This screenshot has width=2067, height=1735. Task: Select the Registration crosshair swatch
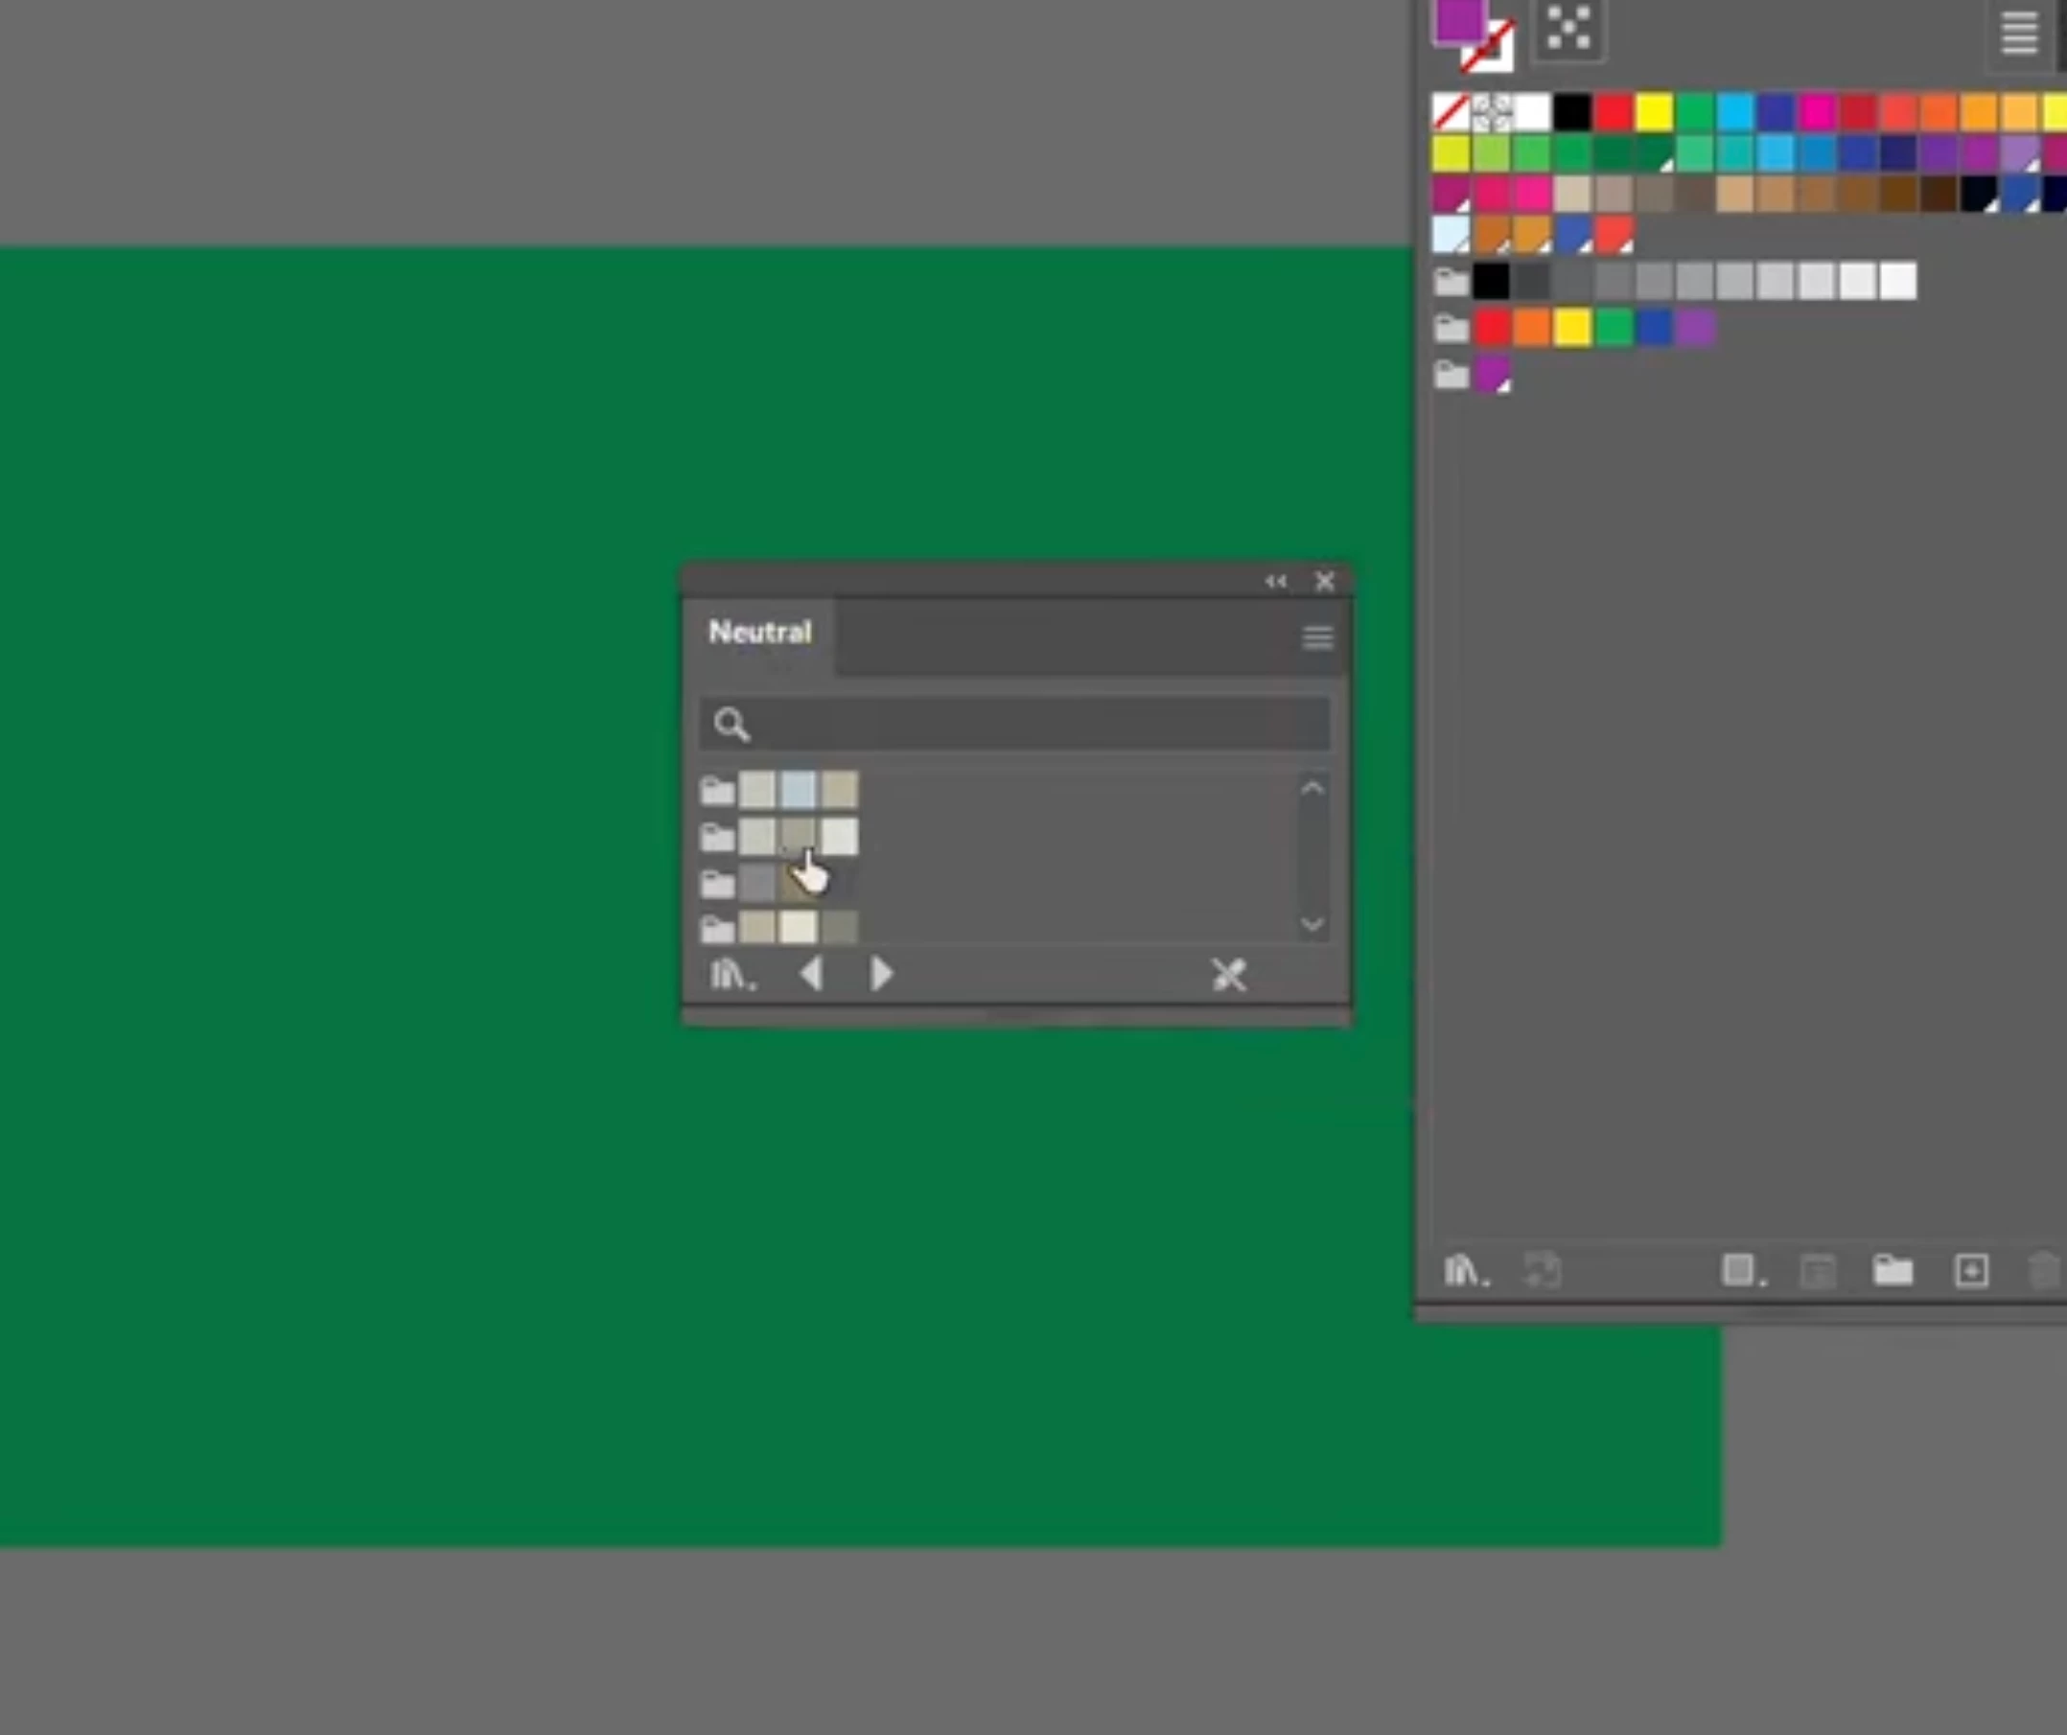pyautogui.click(x=1491, y=112)
